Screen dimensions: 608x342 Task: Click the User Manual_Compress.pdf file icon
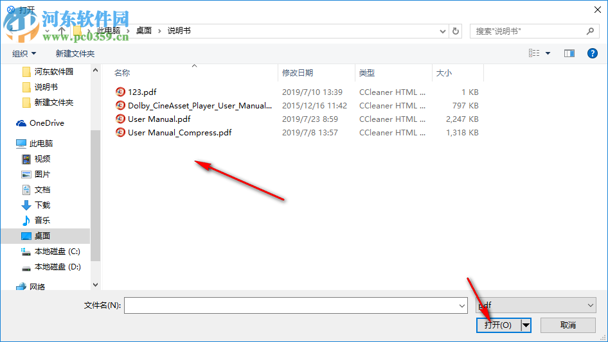click(120, 132)
